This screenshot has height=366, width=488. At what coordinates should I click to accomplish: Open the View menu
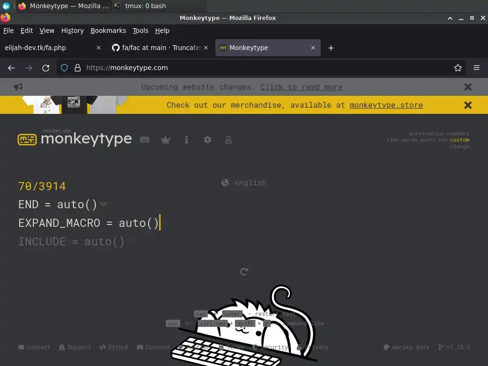tap(47, 30)
